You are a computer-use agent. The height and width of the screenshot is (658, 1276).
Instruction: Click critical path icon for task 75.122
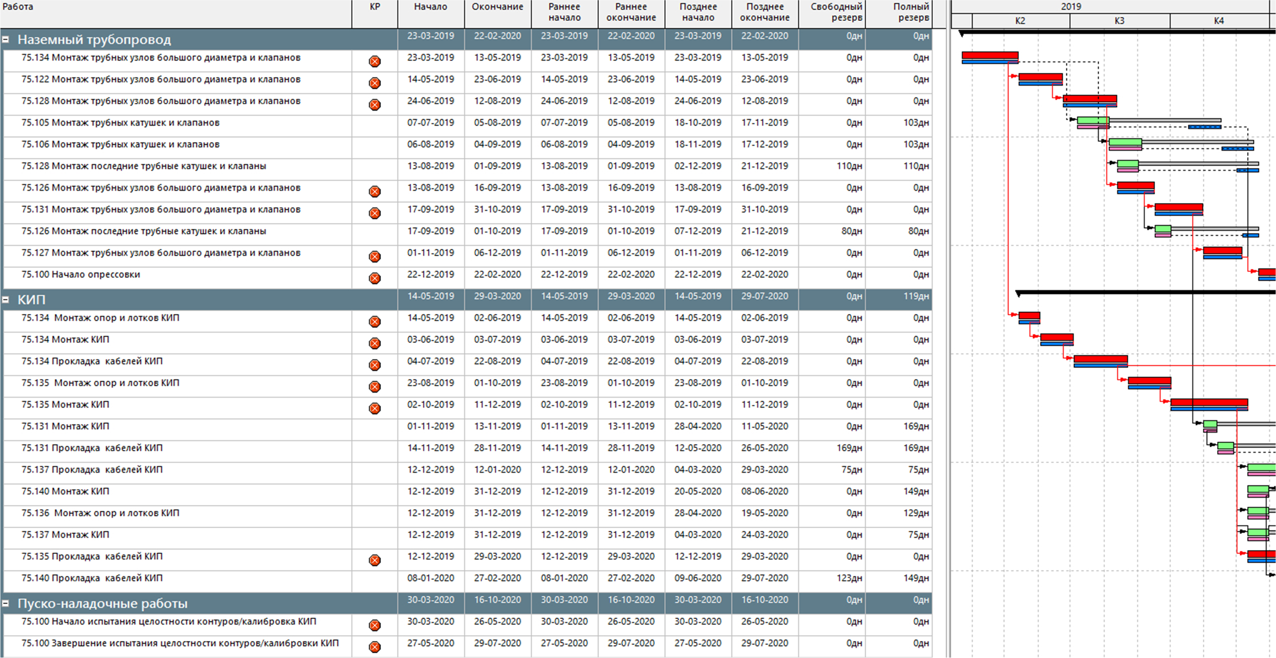click(x=375, y=83)
